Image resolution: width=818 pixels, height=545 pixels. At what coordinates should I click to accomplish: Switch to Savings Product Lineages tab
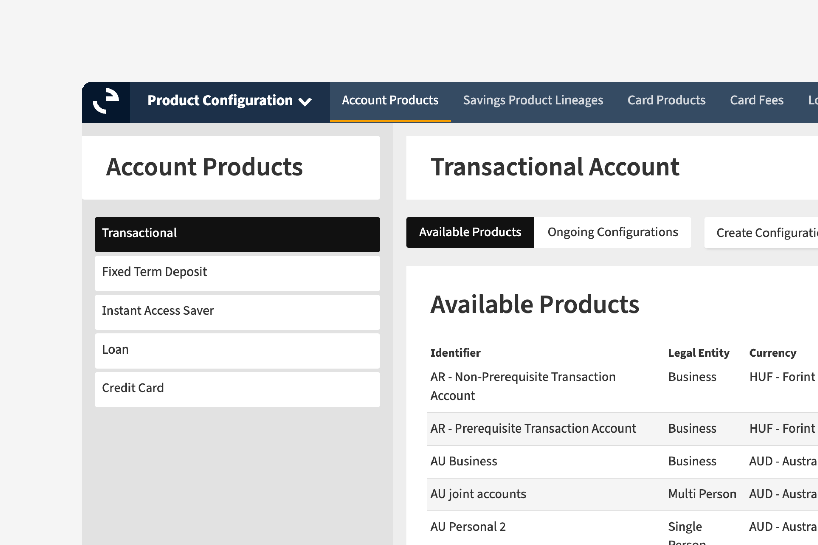533,100
